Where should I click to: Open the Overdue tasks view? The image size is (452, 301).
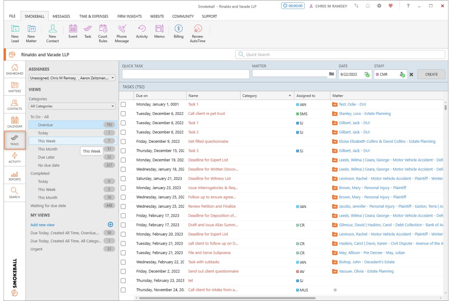point(73,125)
